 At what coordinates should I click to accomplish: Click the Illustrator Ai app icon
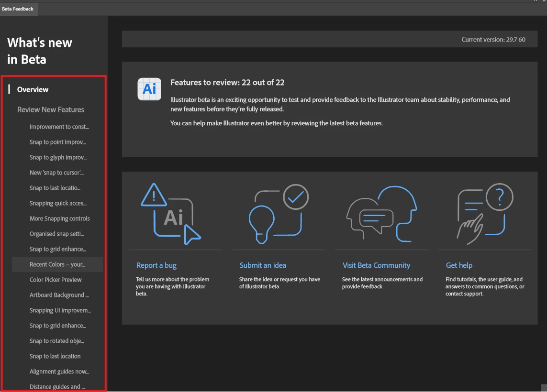(149, 89)
